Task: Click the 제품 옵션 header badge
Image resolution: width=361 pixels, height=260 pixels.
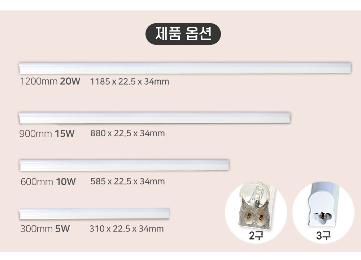Action: pos(183,34)
